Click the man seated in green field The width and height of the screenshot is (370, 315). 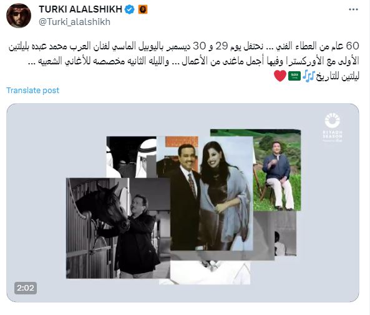(277, 170)
